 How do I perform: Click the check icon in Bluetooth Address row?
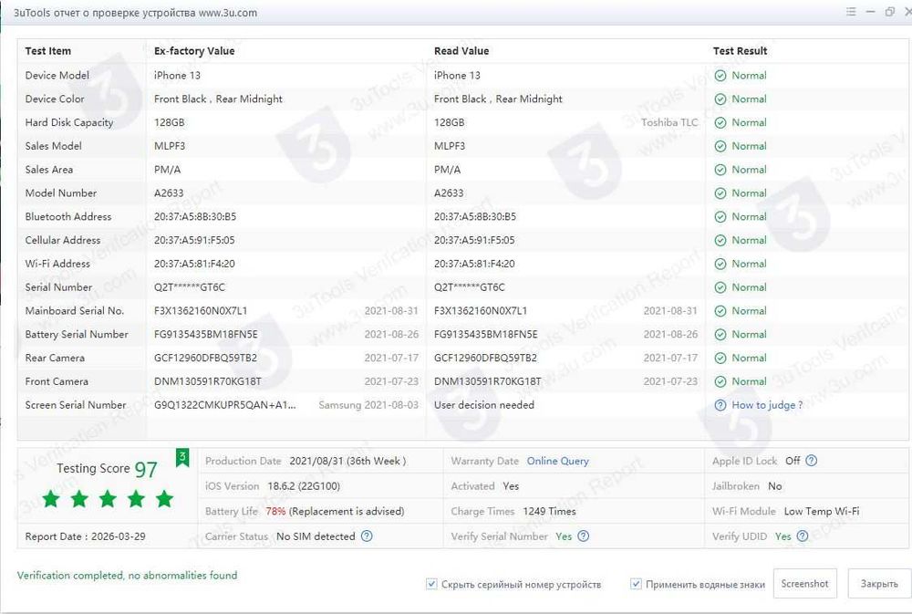[720, 216]
